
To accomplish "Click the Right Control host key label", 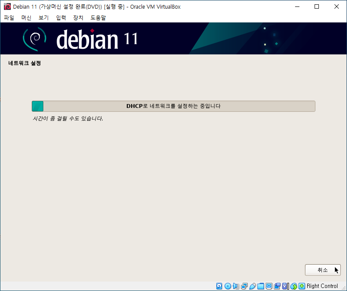I will tap(322, 286).
